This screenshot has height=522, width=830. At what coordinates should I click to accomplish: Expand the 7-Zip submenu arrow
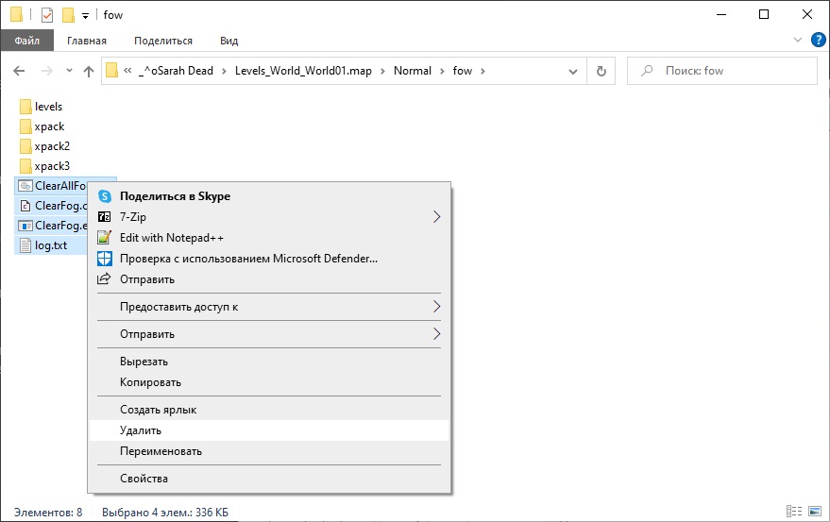pyautogui.click(x=436, y=217)
